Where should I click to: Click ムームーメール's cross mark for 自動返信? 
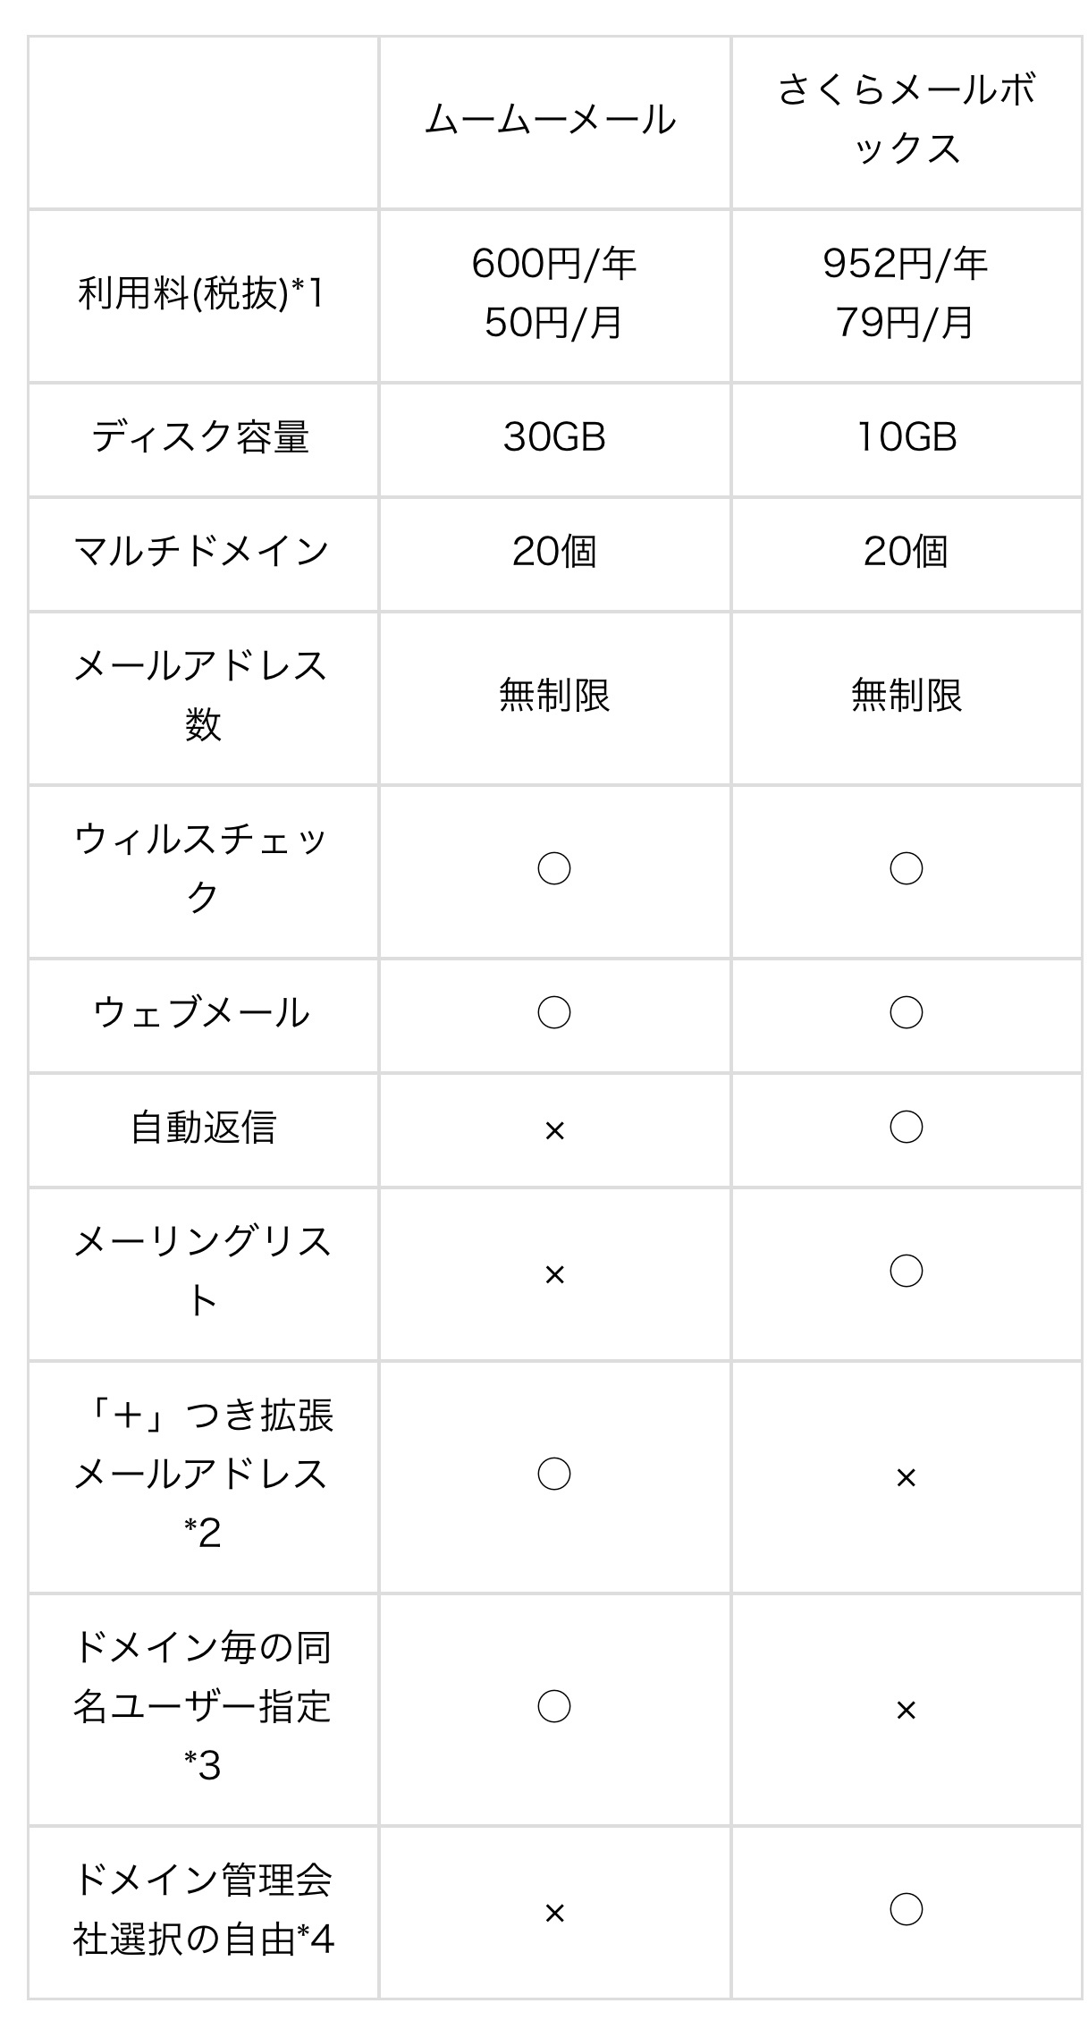click(x=554, y=1131)
